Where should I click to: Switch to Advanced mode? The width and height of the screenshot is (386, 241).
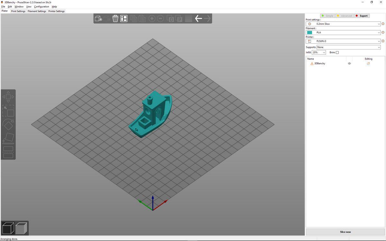pyautogui.click(x=345, y=16)
